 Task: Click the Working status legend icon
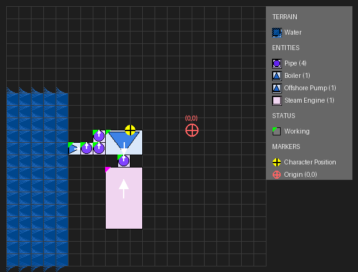pyautogui.click(x=277, y=131)
